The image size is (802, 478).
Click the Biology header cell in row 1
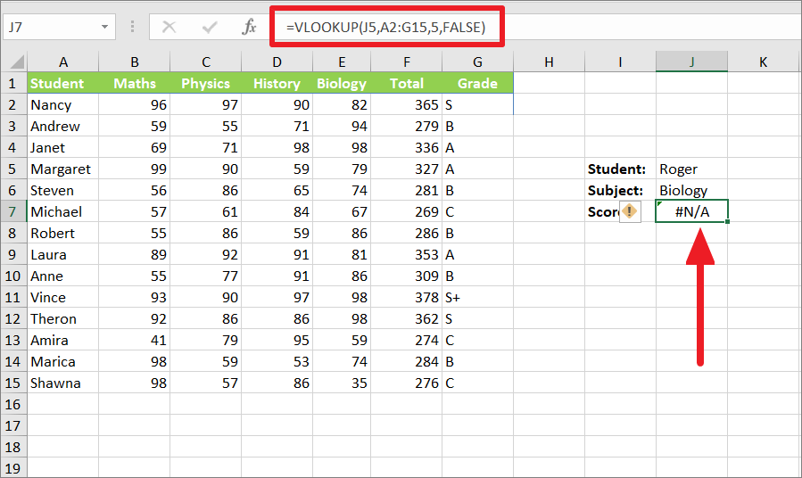pos(342,83)
